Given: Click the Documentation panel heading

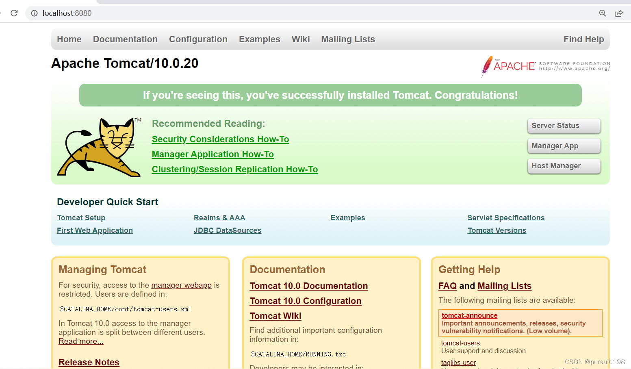Looking at the screenshot, I should coord(288,269).
